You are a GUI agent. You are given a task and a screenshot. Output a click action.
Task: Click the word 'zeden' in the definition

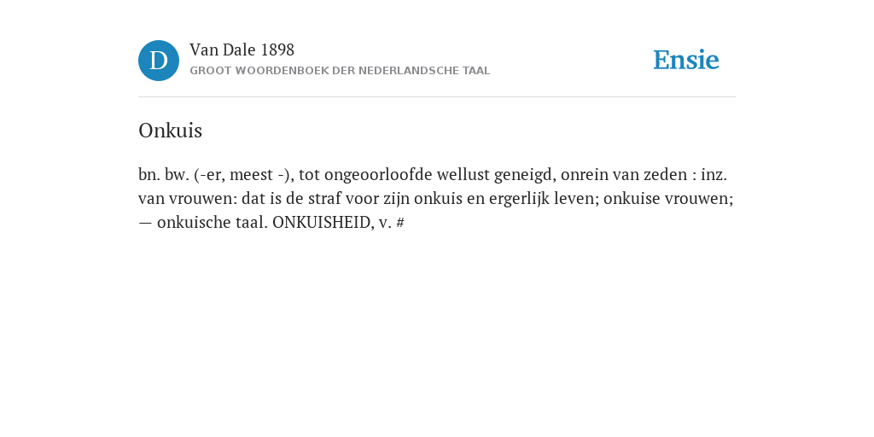[666, 174]
